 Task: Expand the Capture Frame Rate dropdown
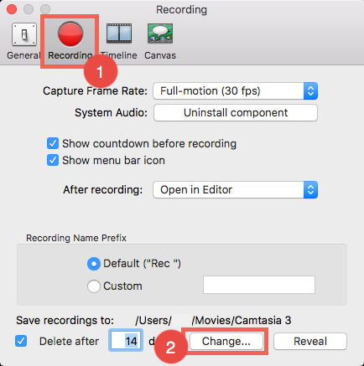pos(236,91)
